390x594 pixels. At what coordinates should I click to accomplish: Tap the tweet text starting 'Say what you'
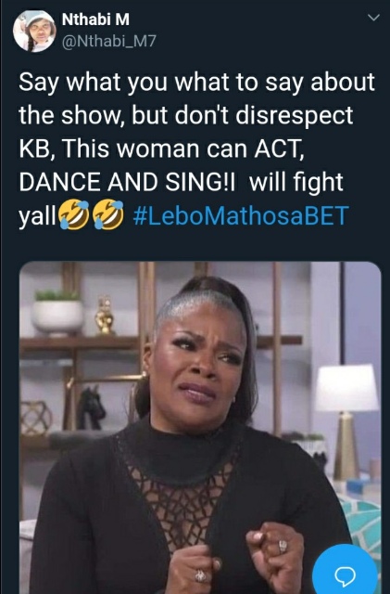pos(196,148)
